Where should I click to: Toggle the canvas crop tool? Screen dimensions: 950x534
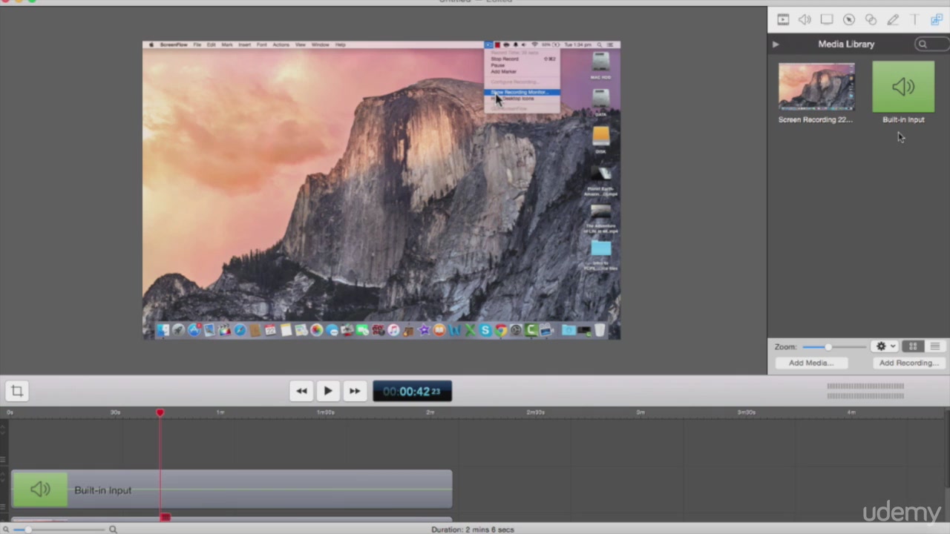[17, 391]
